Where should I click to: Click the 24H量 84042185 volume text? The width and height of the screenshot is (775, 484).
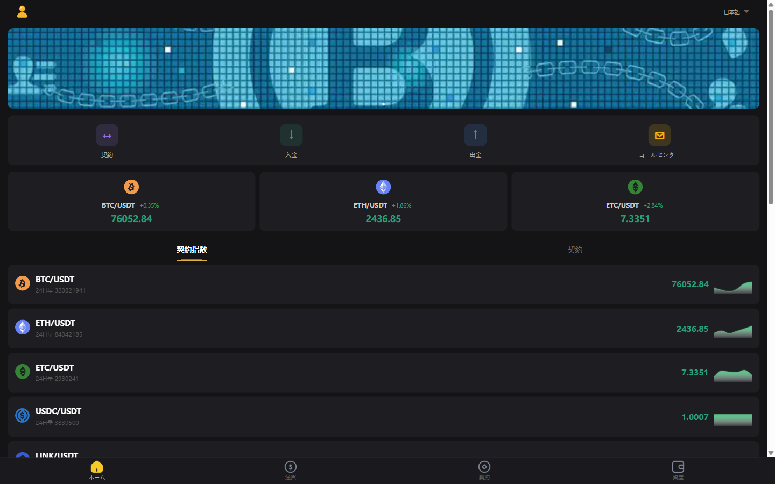pos(59,334)
